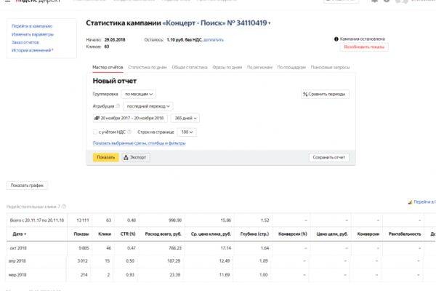Click the invalid clicks info icon
Viewport: 436px width, 291px height.
64,207
